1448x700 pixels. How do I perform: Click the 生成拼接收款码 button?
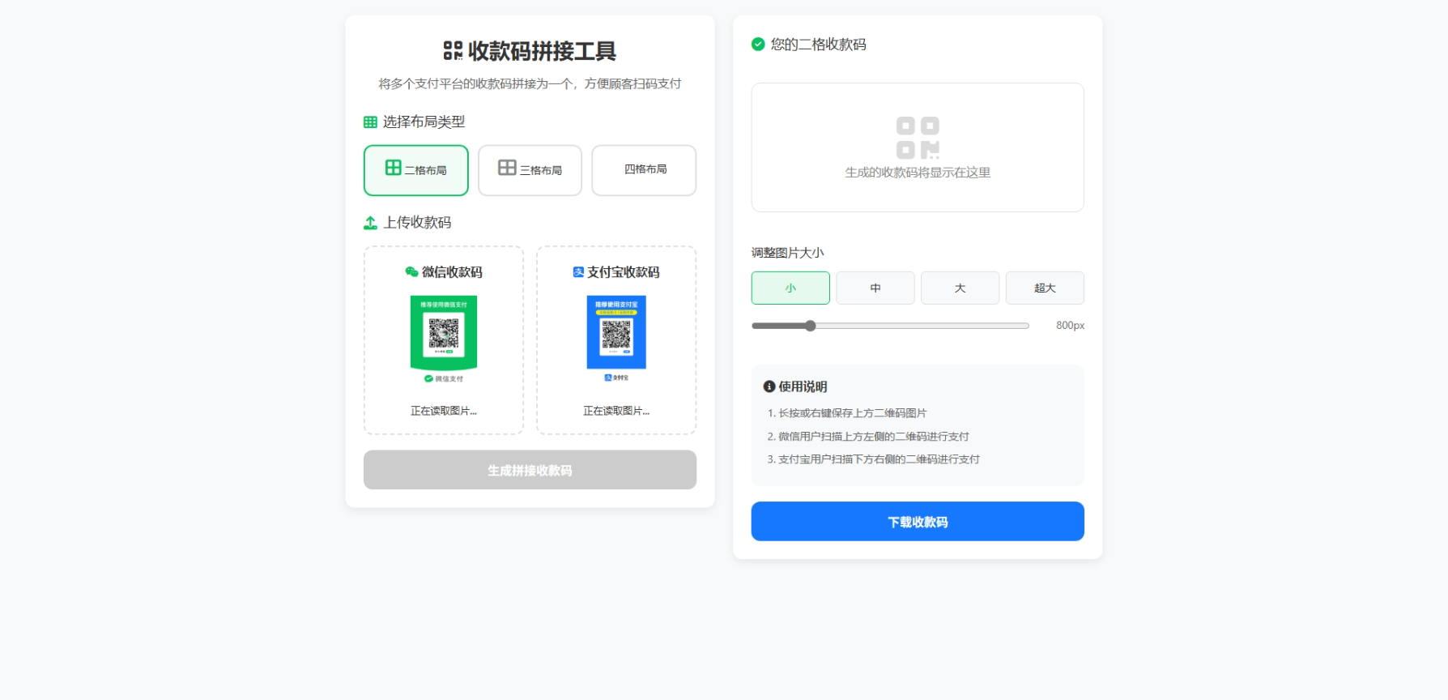(530, 470)
